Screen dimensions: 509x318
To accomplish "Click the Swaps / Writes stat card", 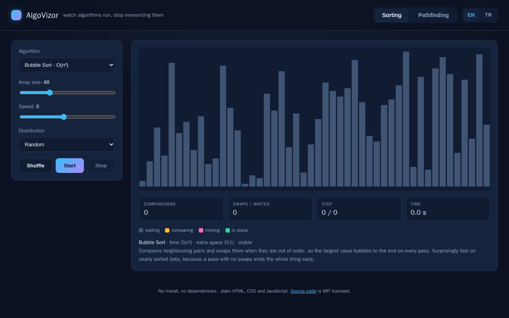I will (x=270, y=209).
